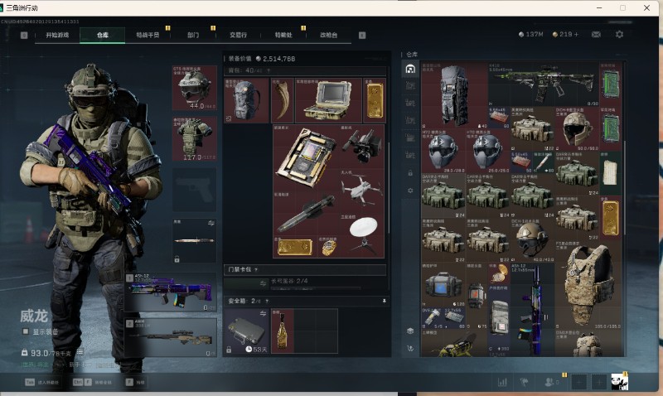Open the friends icon in bottom bar
The height and width of the screenshot is (396, 663).
point(550,382)
